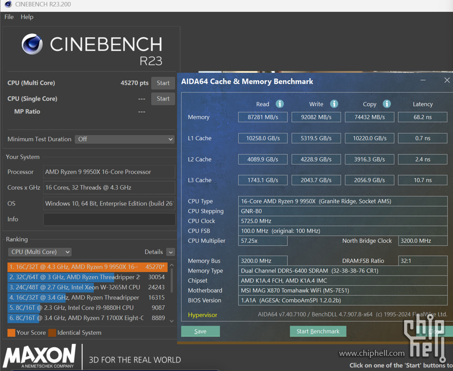
Task: Select the 9950X ranking row, score 45270
Action: pos(88,267)
